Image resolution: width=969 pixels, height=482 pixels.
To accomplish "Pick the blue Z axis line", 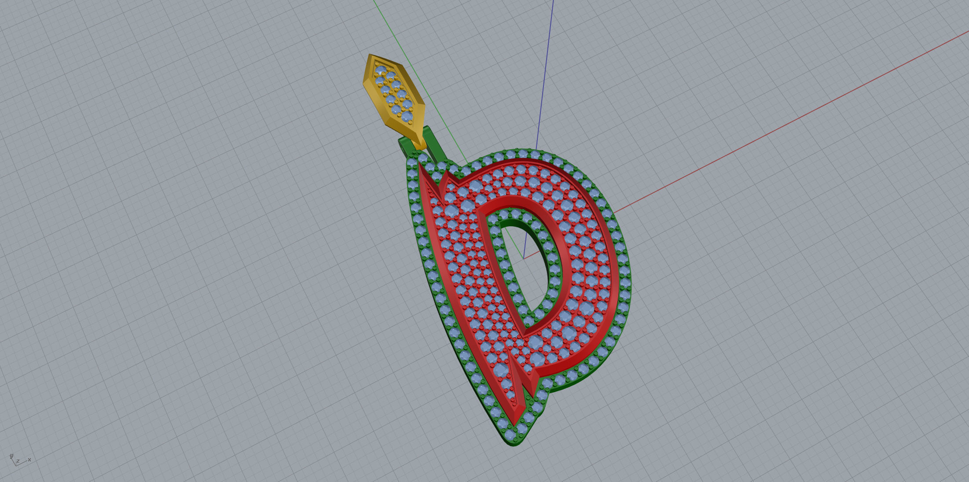I will 545,75.
